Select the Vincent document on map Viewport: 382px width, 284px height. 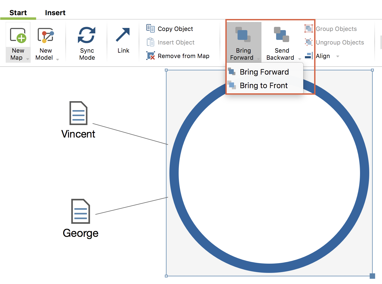pos(78,113)
